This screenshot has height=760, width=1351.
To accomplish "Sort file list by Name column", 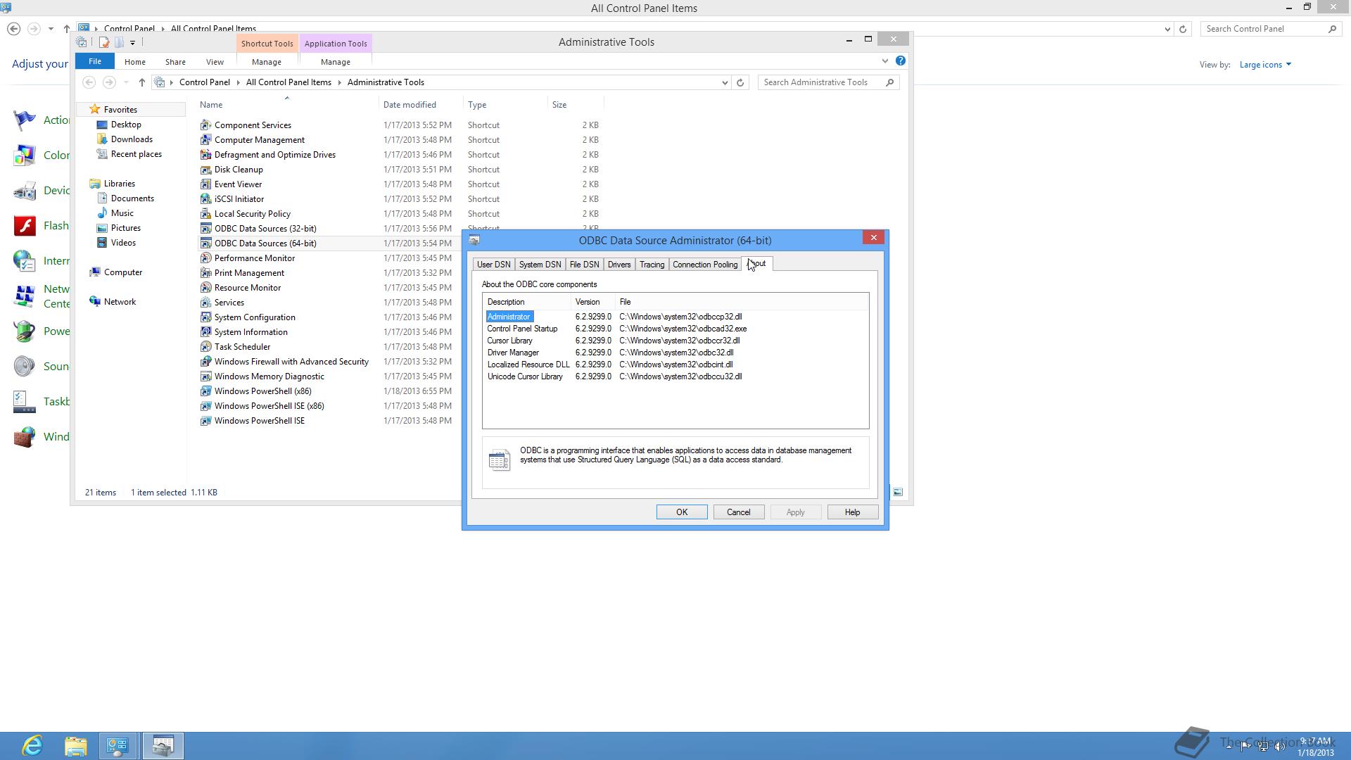I will (286, 105).
